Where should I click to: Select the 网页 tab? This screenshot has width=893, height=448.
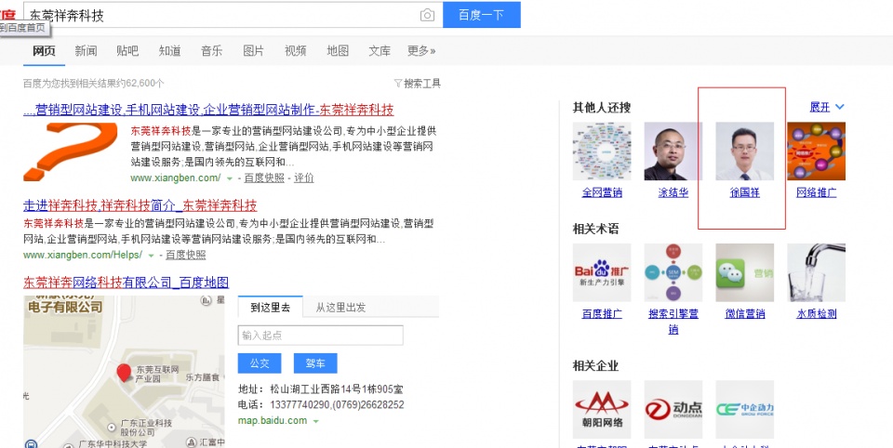click(44, 51)
